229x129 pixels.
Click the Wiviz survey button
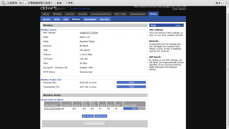click(x=101, y=116)
